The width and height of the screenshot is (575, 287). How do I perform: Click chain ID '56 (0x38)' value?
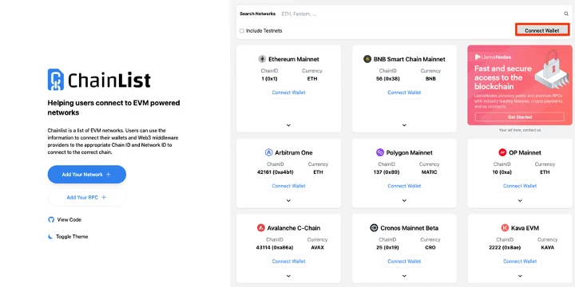coord(388,79)
